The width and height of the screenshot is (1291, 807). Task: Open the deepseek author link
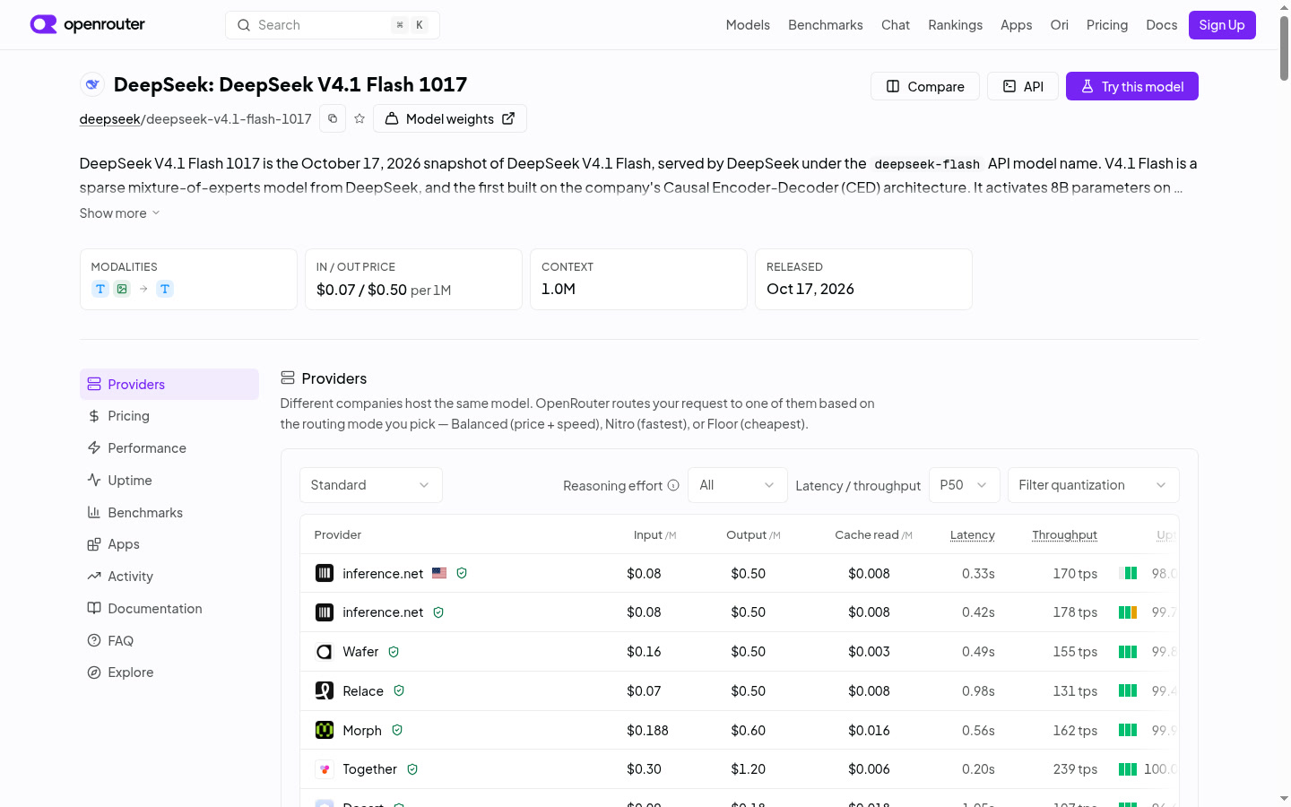click(x=110, y=118)
